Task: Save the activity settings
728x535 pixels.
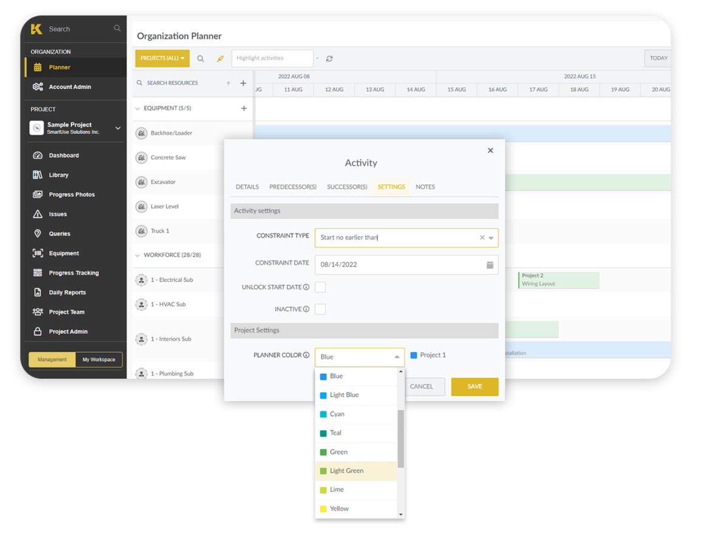Action: click(474, 387)
